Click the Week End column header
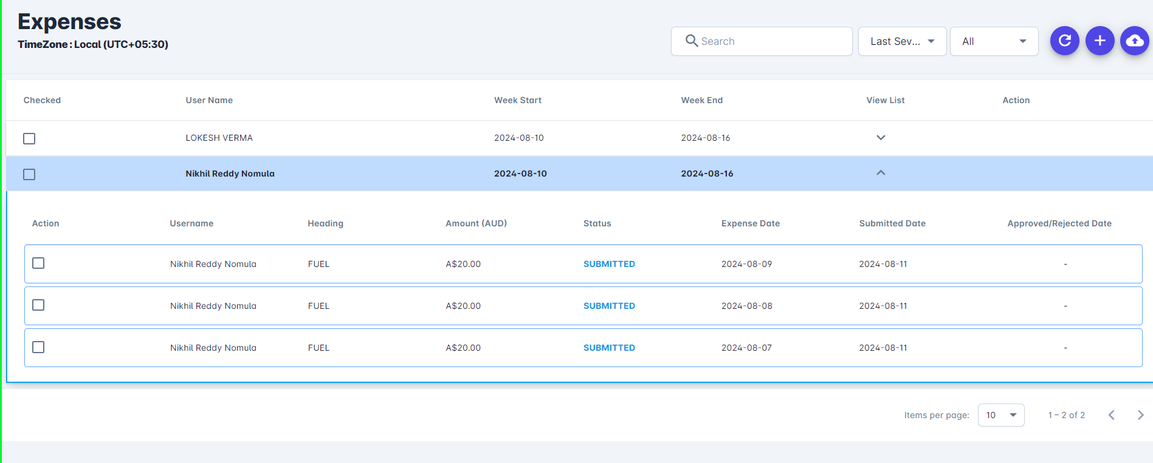Viewport: 1153px width, 463px height. click(x=701, y=100)
